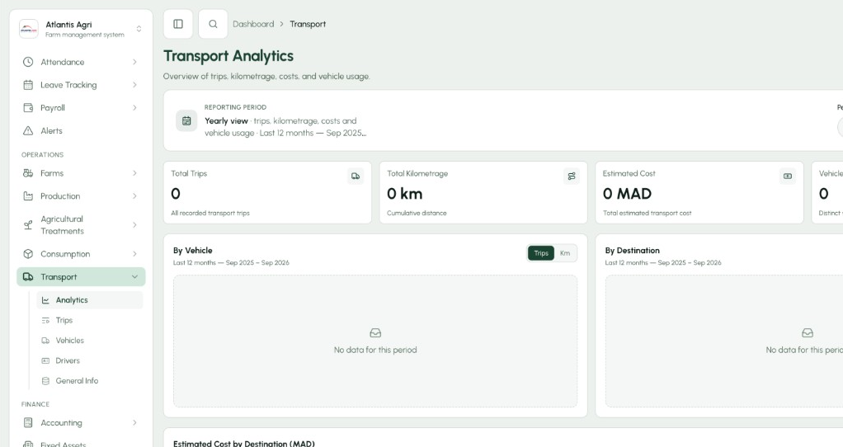Image resolution: width=843 pixels, height=447 pixels.
Task: Open Fixed Assets in sidebar
Action: [x=81, y=444]
